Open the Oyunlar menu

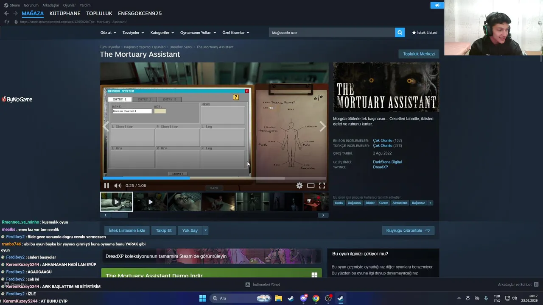(x=70, y=5)
